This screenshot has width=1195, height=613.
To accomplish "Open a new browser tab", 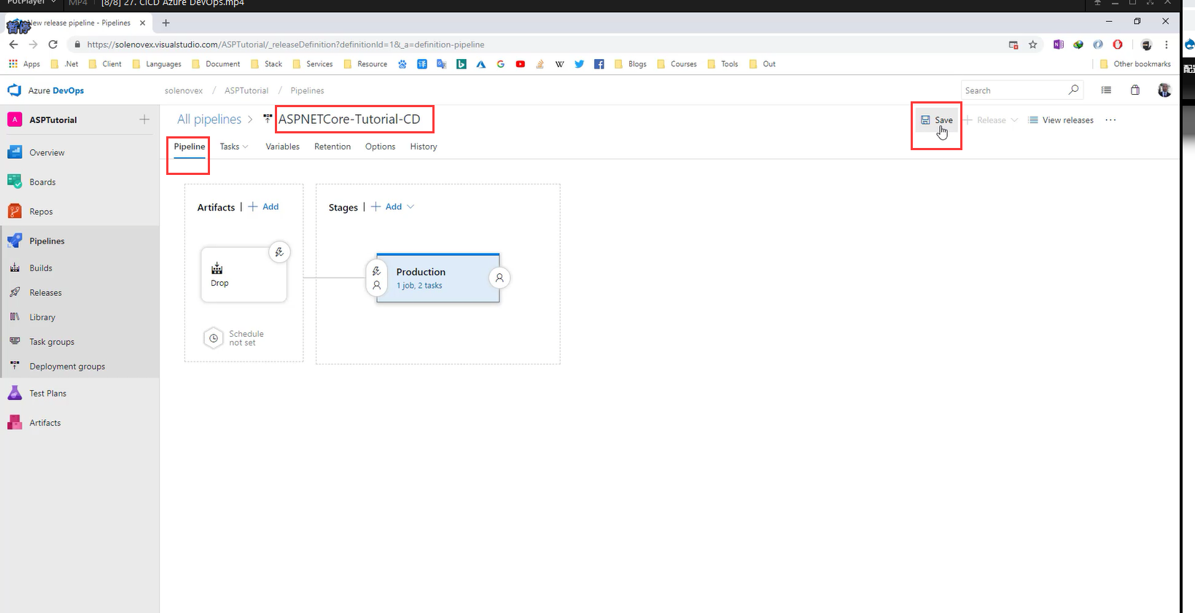I will [166, 23].
